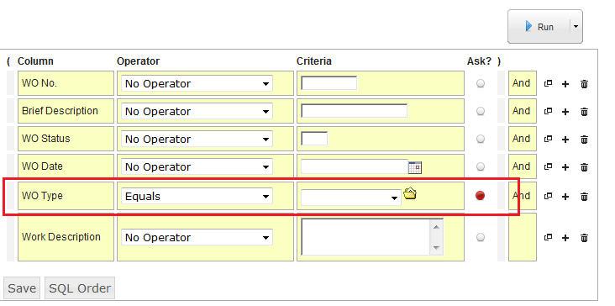Copy the WO Type row
This screenshot has width=615, height=306.
click(x=549, y=196)
